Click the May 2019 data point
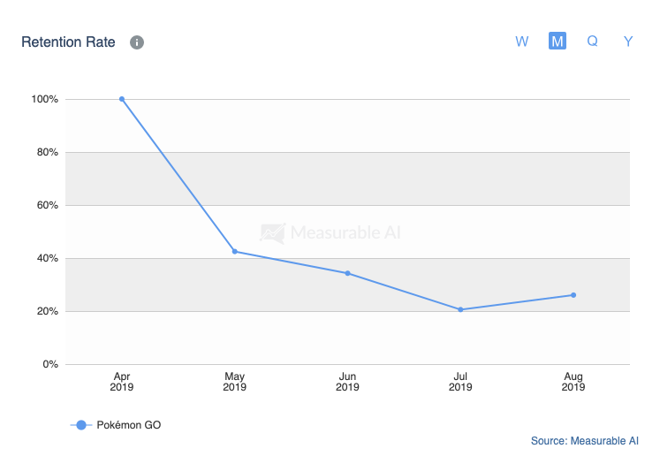The image size is (660, 456). (234, 251)
